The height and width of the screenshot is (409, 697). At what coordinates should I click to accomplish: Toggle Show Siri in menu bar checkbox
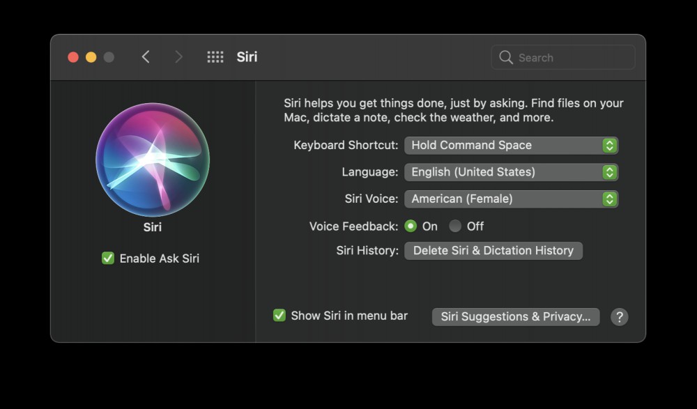click(279, 315)
